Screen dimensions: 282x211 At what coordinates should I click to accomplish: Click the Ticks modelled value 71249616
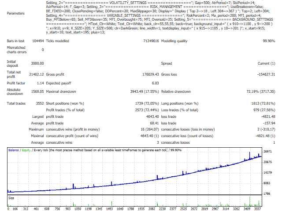[146, 40]
